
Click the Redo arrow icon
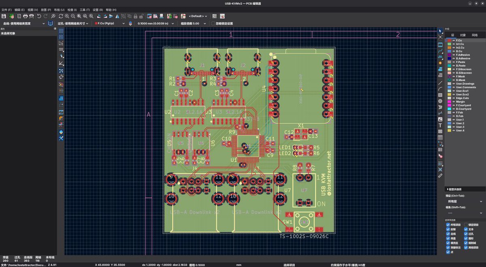pos(45,16)
